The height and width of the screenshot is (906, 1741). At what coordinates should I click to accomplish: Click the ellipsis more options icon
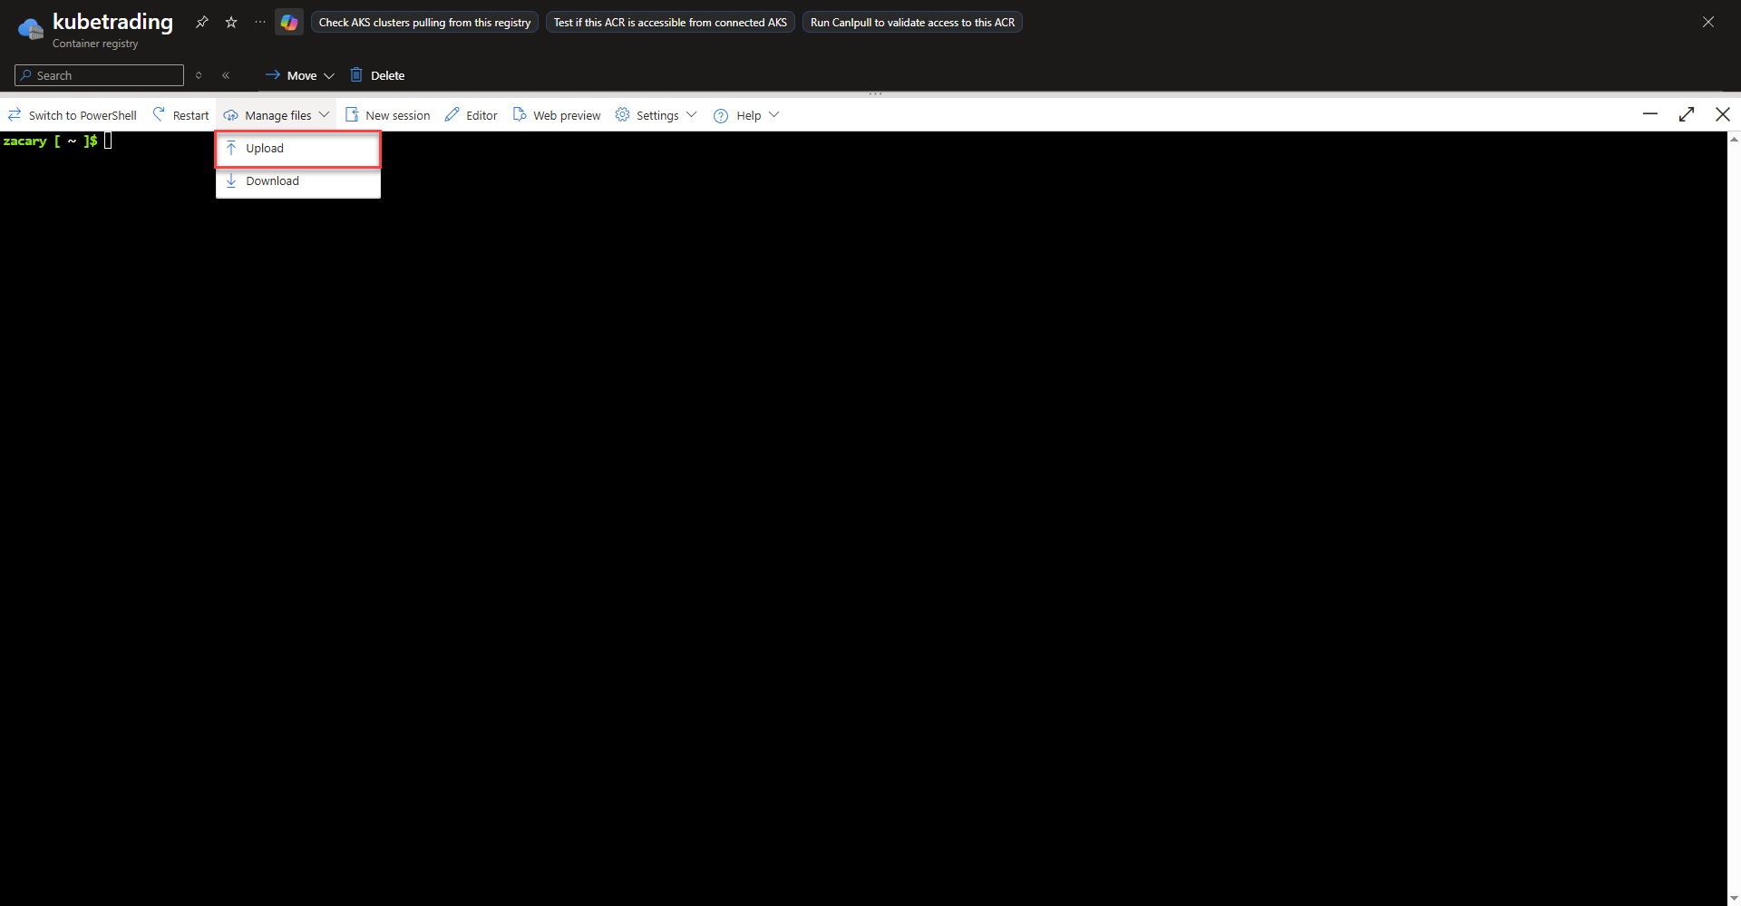260,23
